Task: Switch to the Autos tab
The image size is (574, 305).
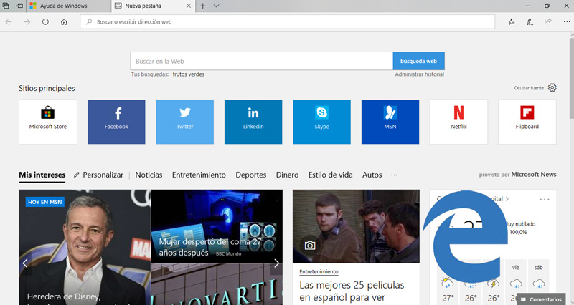Action: coord(372,175)
